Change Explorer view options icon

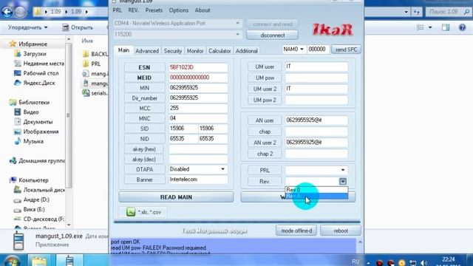(421, 27)
